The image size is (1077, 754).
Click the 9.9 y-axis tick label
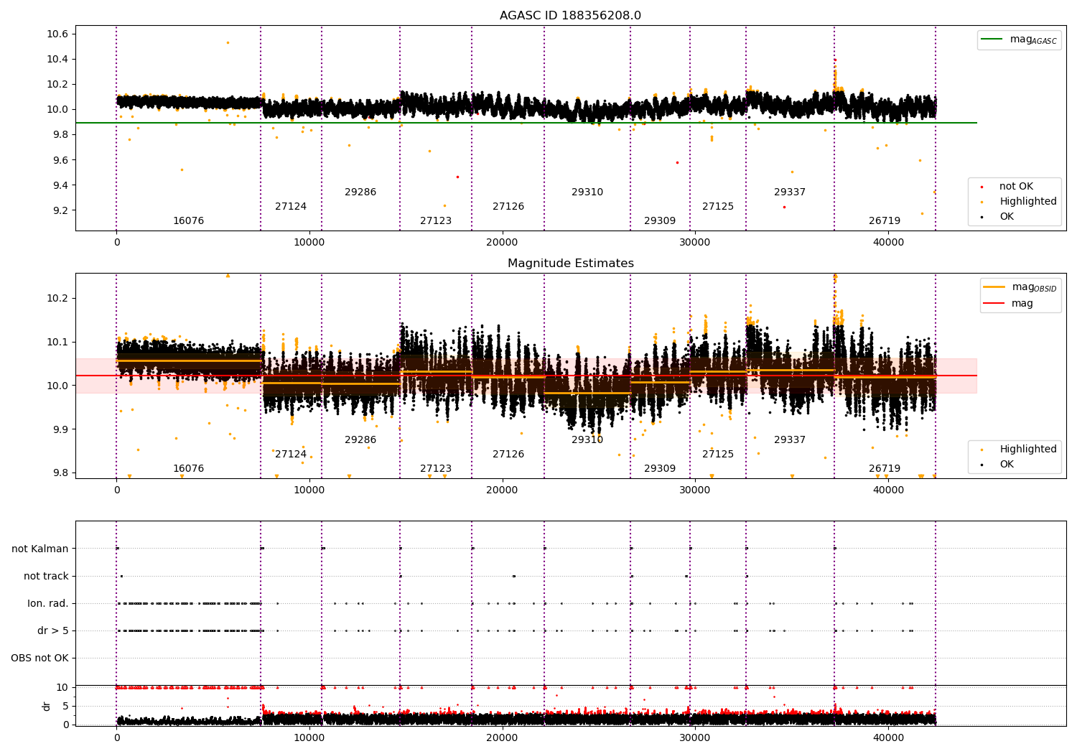coord(60,429)
